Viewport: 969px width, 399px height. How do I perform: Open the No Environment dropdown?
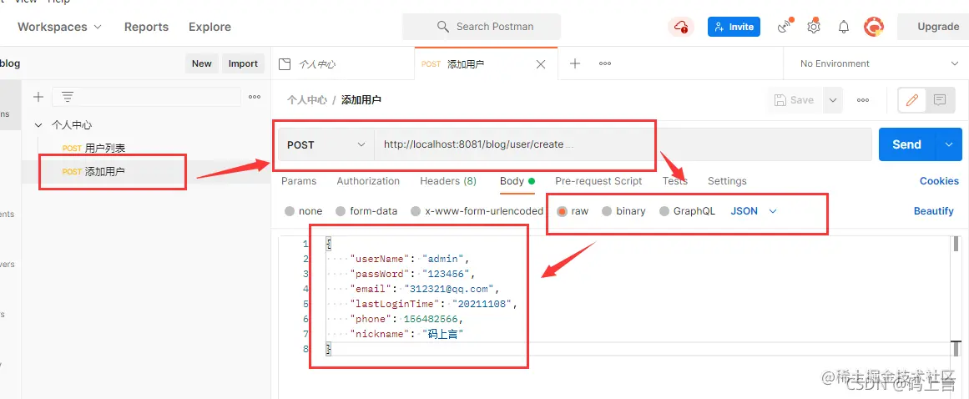879,63
